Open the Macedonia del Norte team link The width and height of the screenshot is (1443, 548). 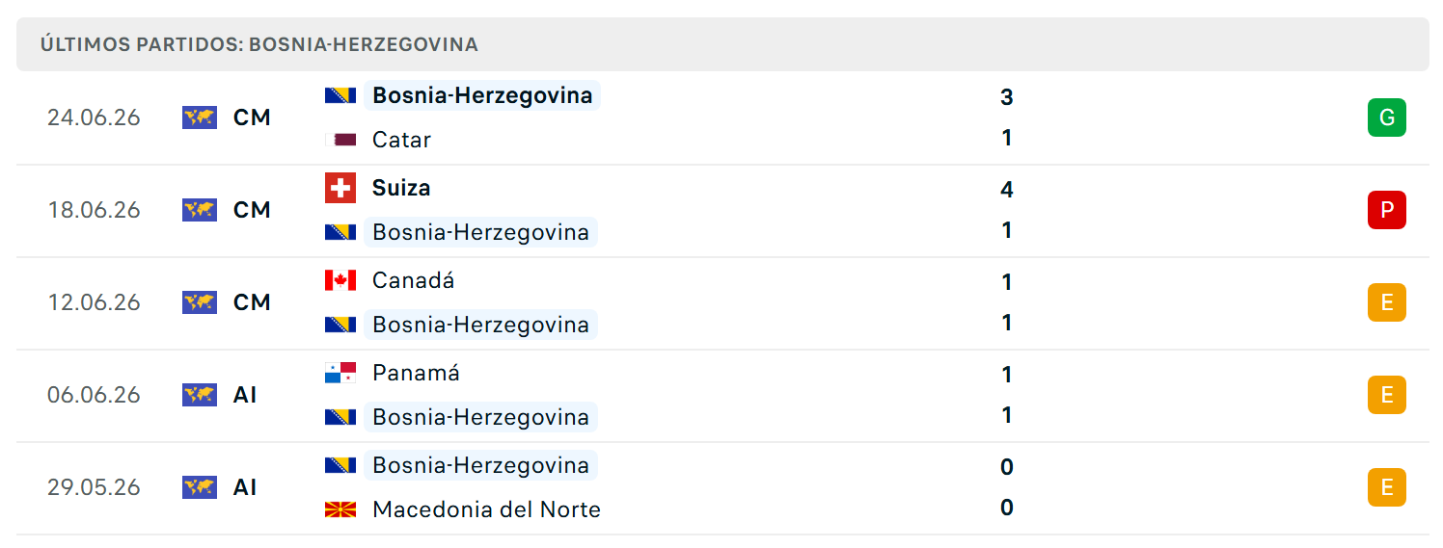(486, 509)
